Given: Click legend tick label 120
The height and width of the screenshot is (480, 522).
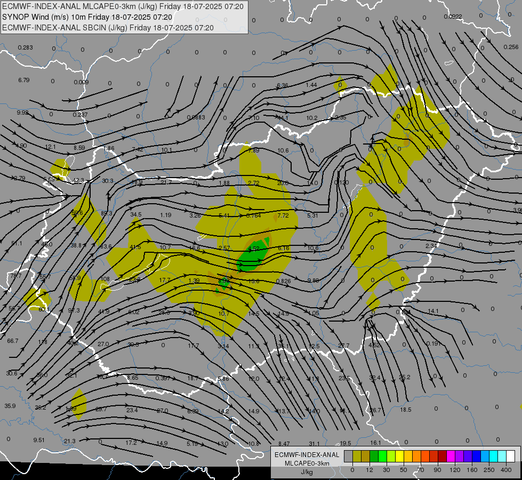Looking at the screenshot, I should tap(455, 470).
